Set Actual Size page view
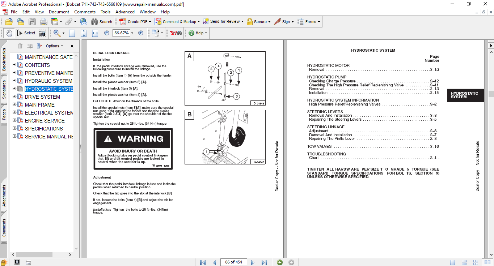Viewport: 494px width, 266px height. [x=72, y=33]
